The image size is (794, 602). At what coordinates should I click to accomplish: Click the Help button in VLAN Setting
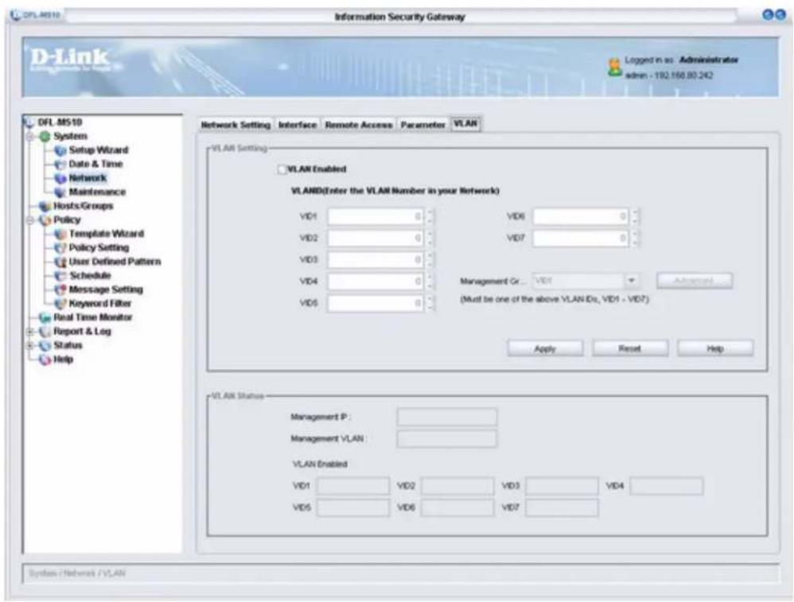coord(715,348)
